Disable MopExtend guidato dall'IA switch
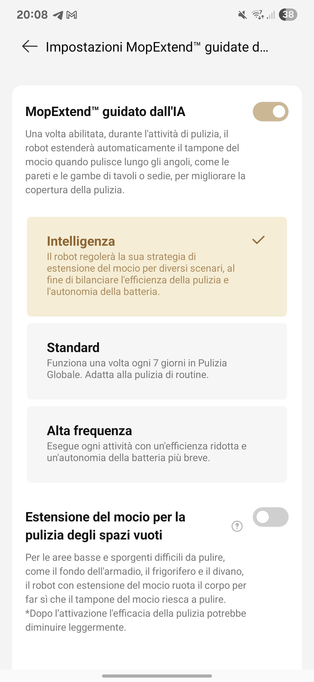314x682 pixels. point(270,112)
